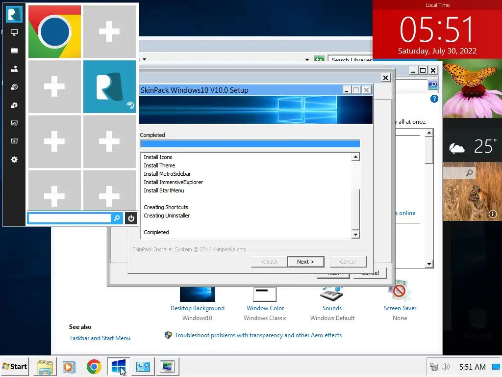
Task: Click the Local Time clock widget
Action: pos(437,30)
